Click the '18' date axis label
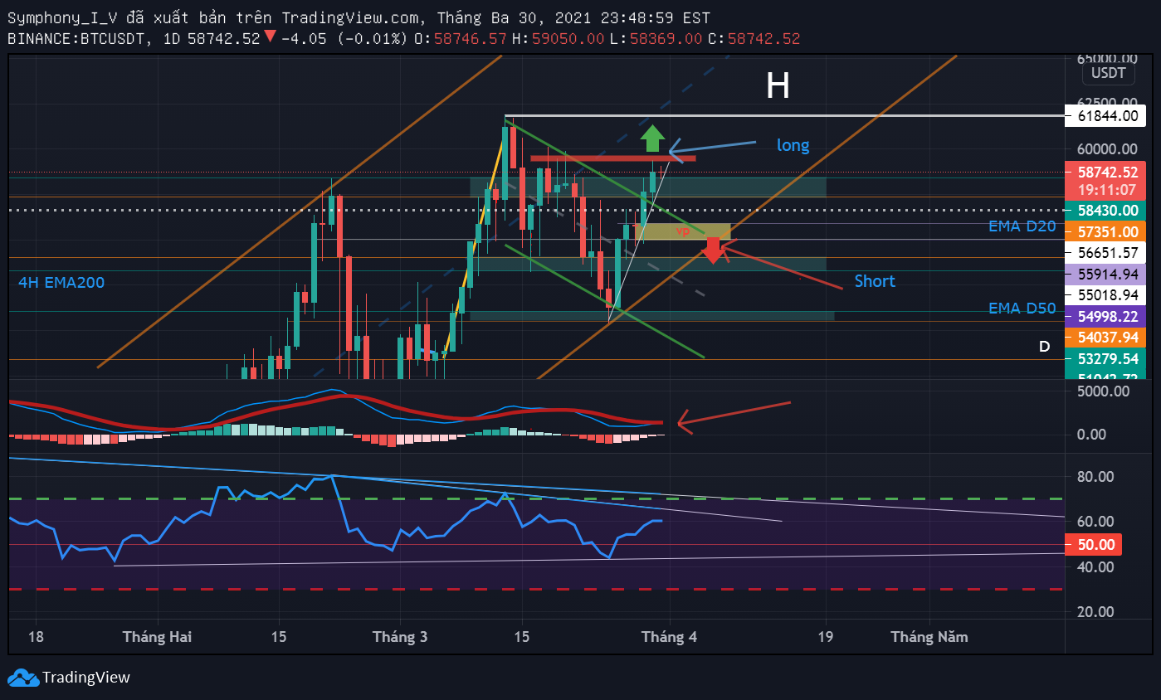Viewport: 1161px width, 700px height. click(36, 637)
